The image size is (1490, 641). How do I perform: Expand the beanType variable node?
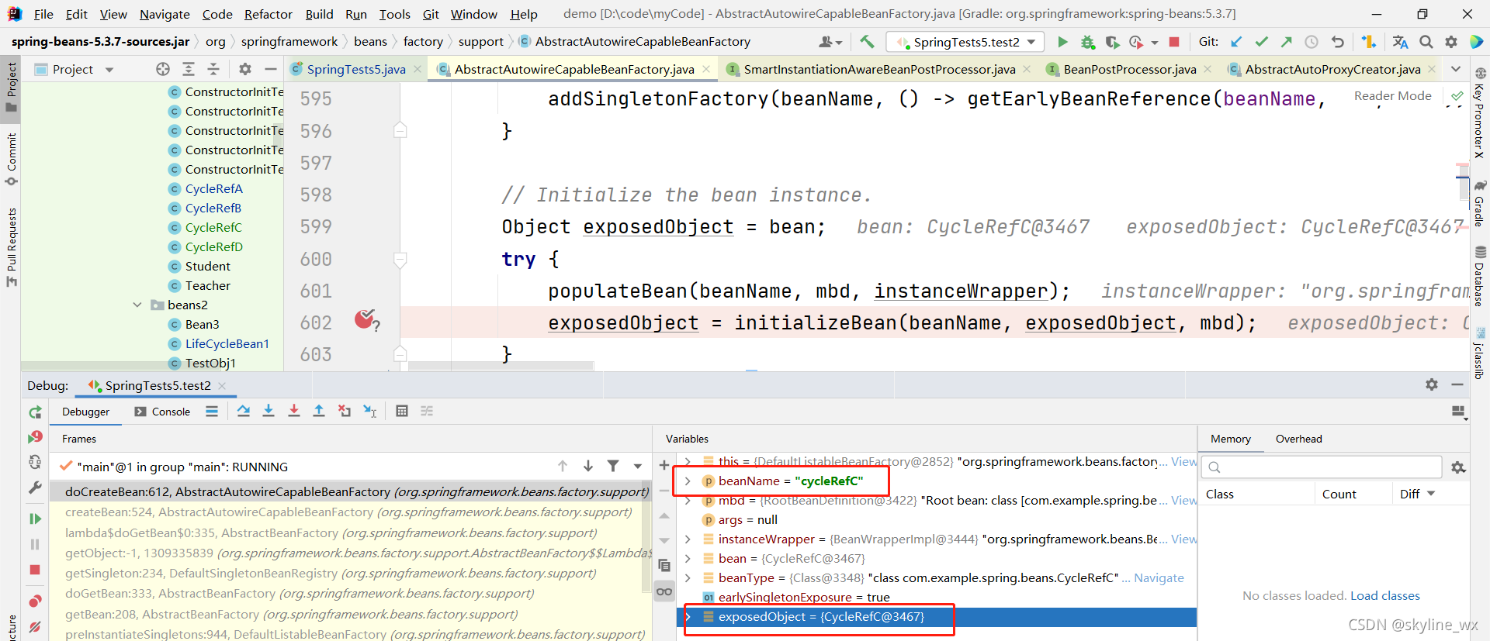[688, 577]
